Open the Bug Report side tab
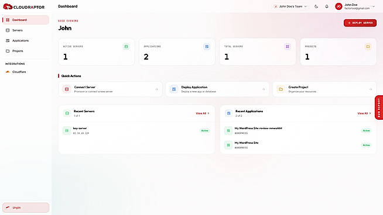383x215 pixels. point(379,107)
